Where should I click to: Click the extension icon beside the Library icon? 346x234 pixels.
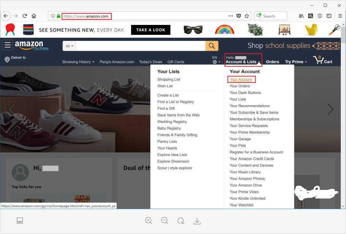310,16
